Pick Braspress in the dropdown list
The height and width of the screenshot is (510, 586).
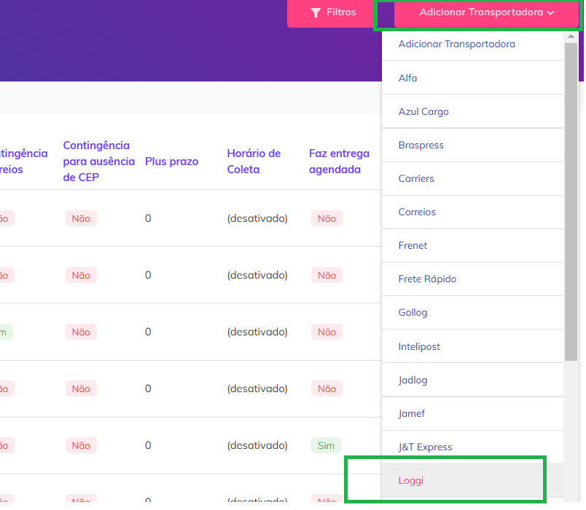pos(472,145)
